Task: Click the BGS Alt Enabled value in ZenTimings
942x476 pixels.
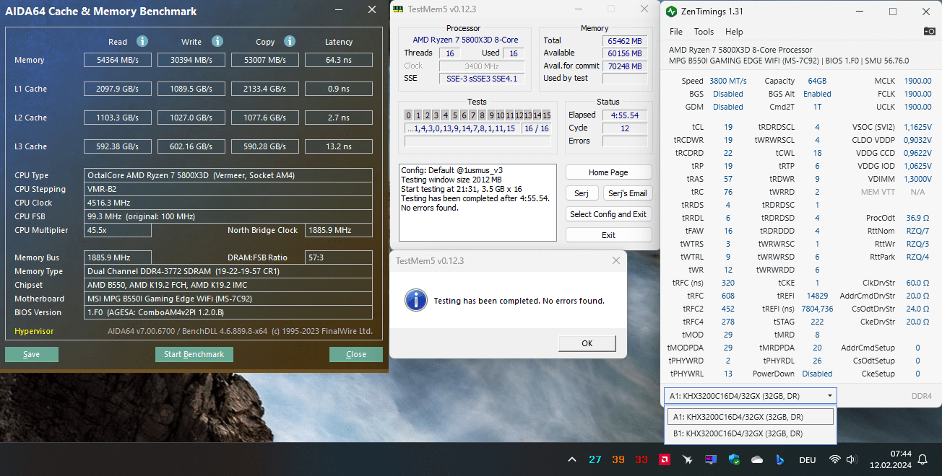Action: (817, 94)
